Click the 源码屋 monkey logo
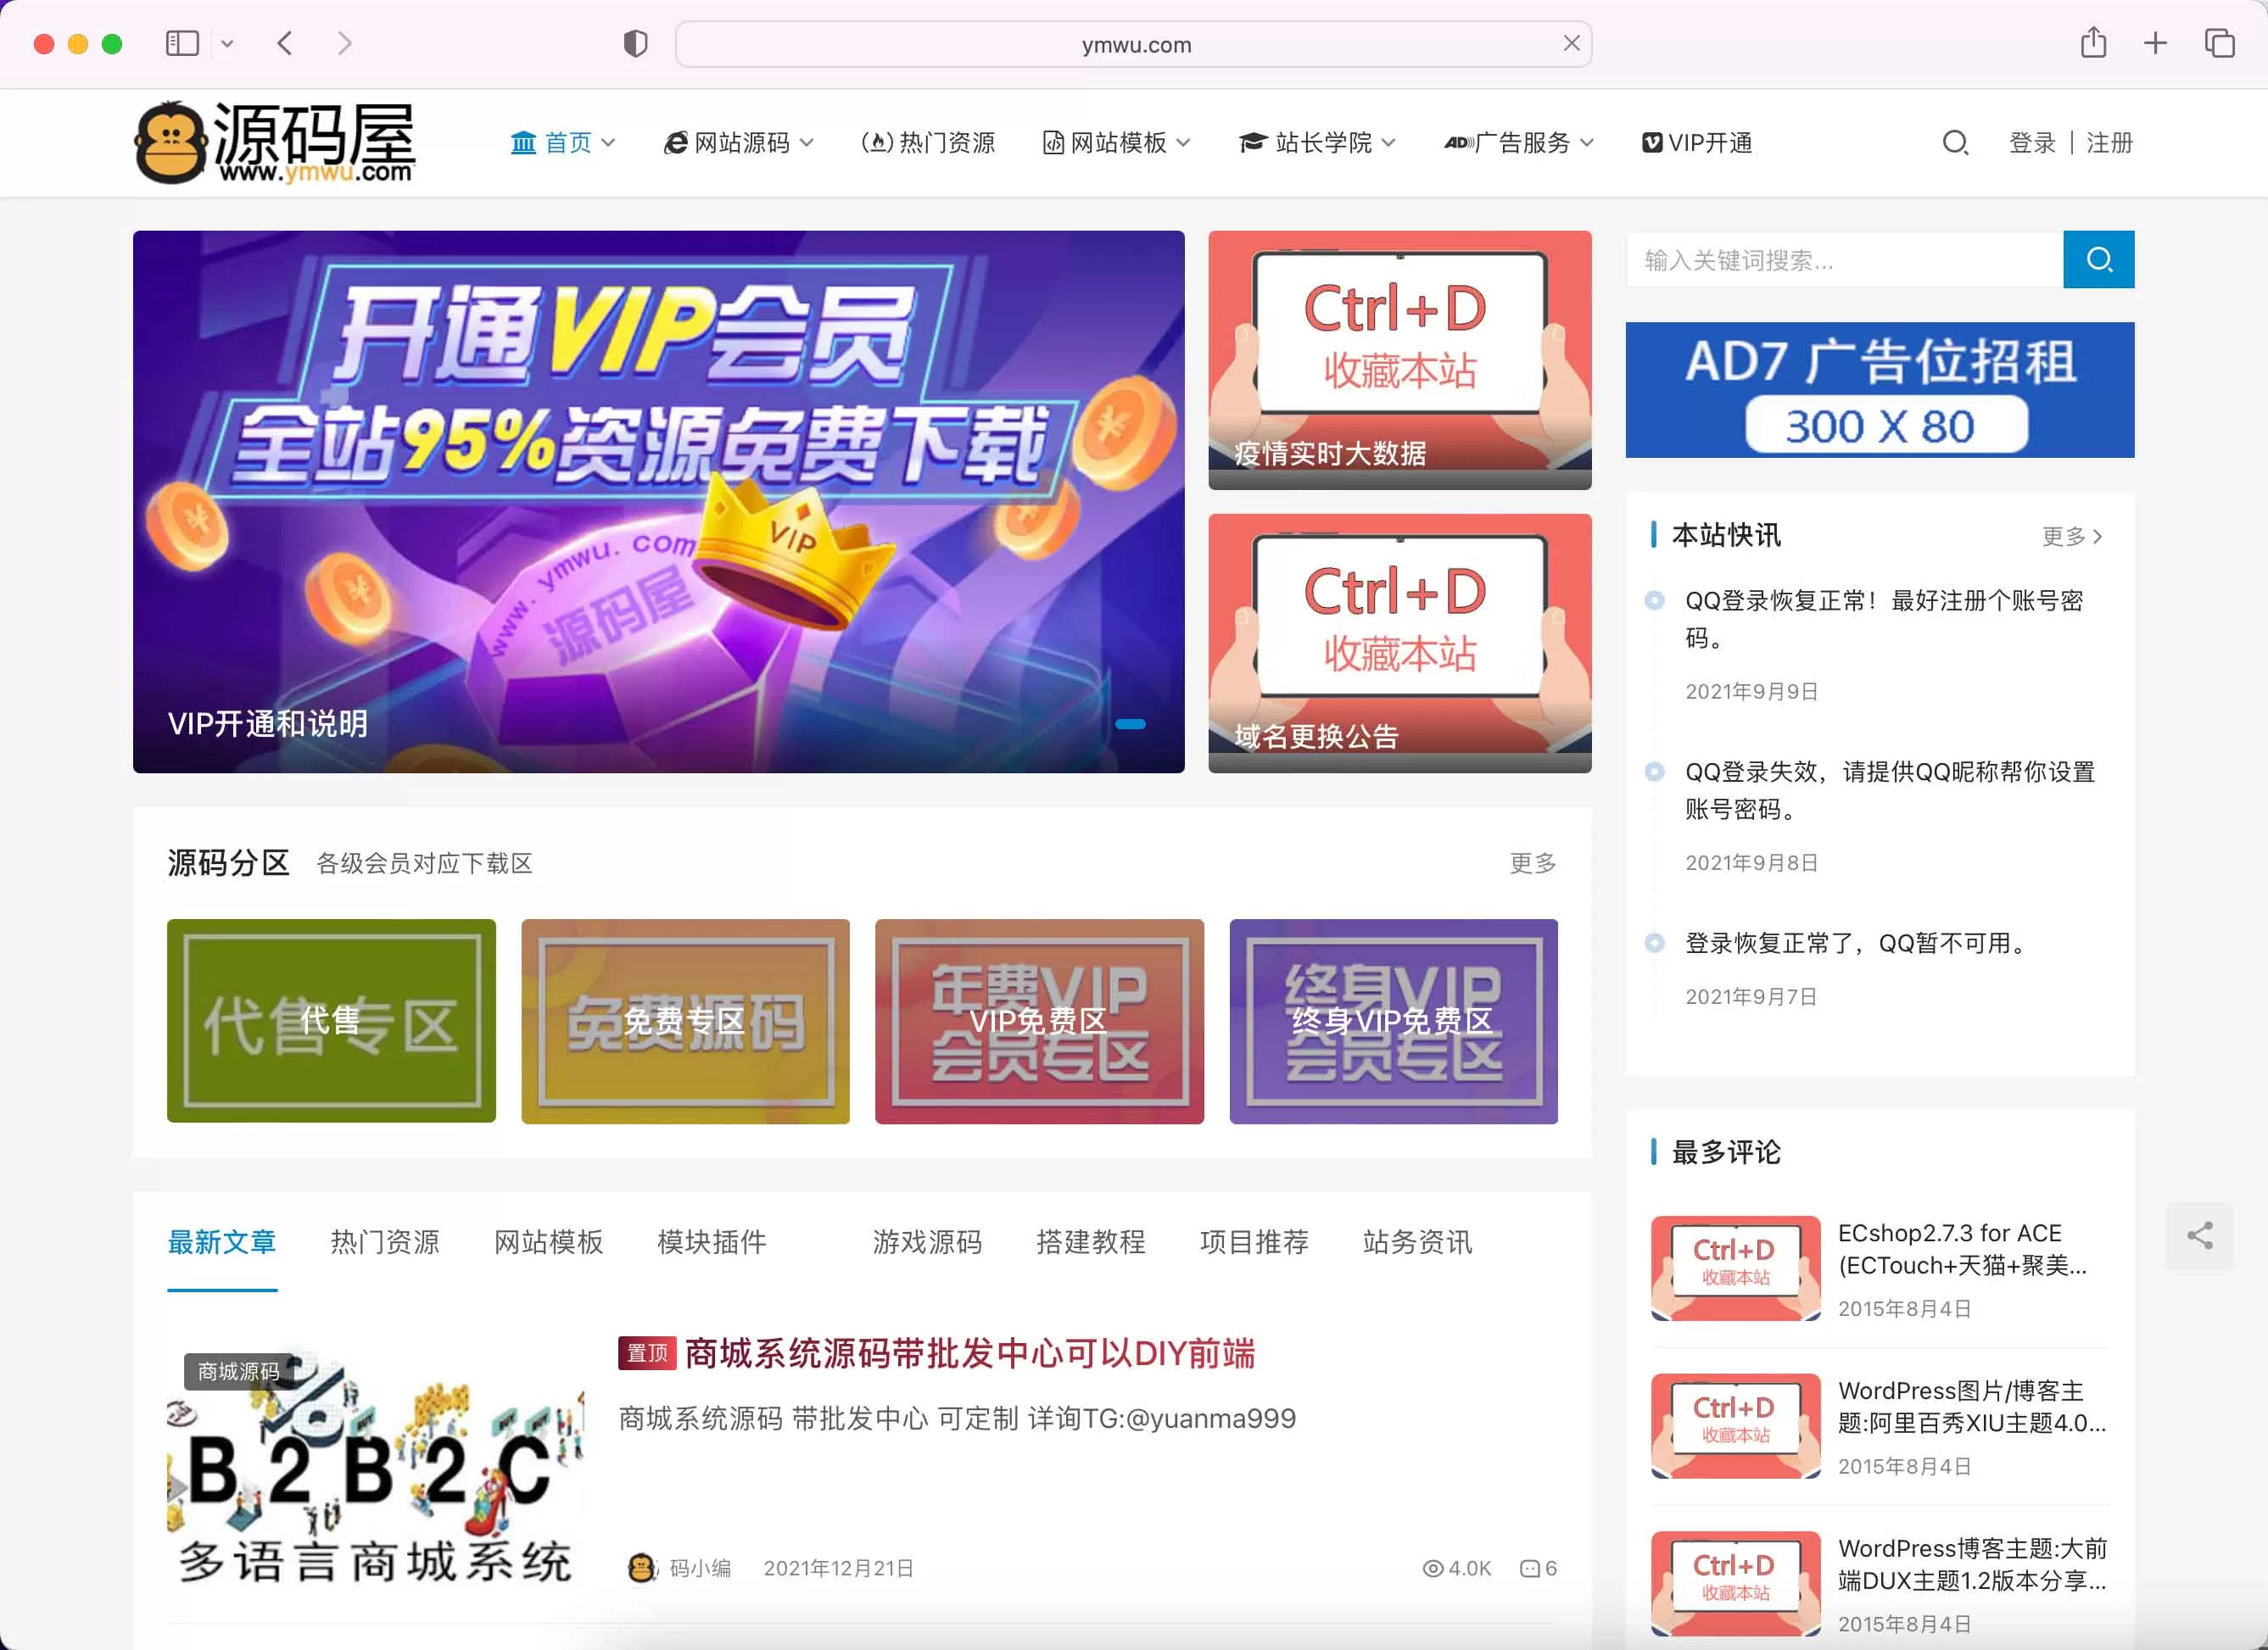Image resolution: width=2268 pixels, height=1650 pixels. point(275,142)
